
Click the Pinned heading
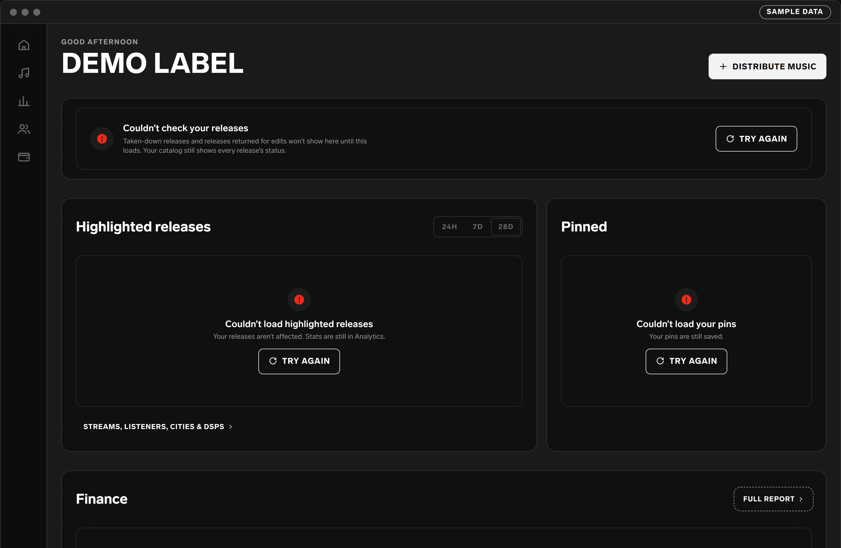pyautogui.click(x=584, y=227)
